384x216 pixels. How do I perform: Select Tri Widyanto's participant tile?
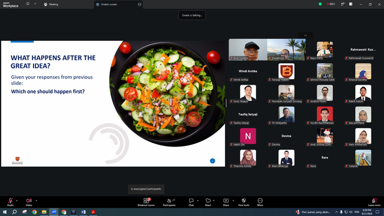point(286,115)
